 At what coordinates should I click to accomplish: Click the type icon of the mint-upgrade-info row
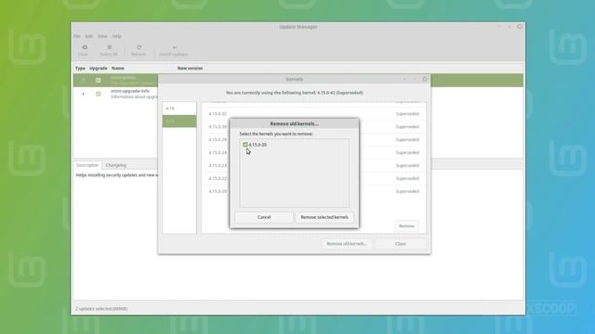83,94
